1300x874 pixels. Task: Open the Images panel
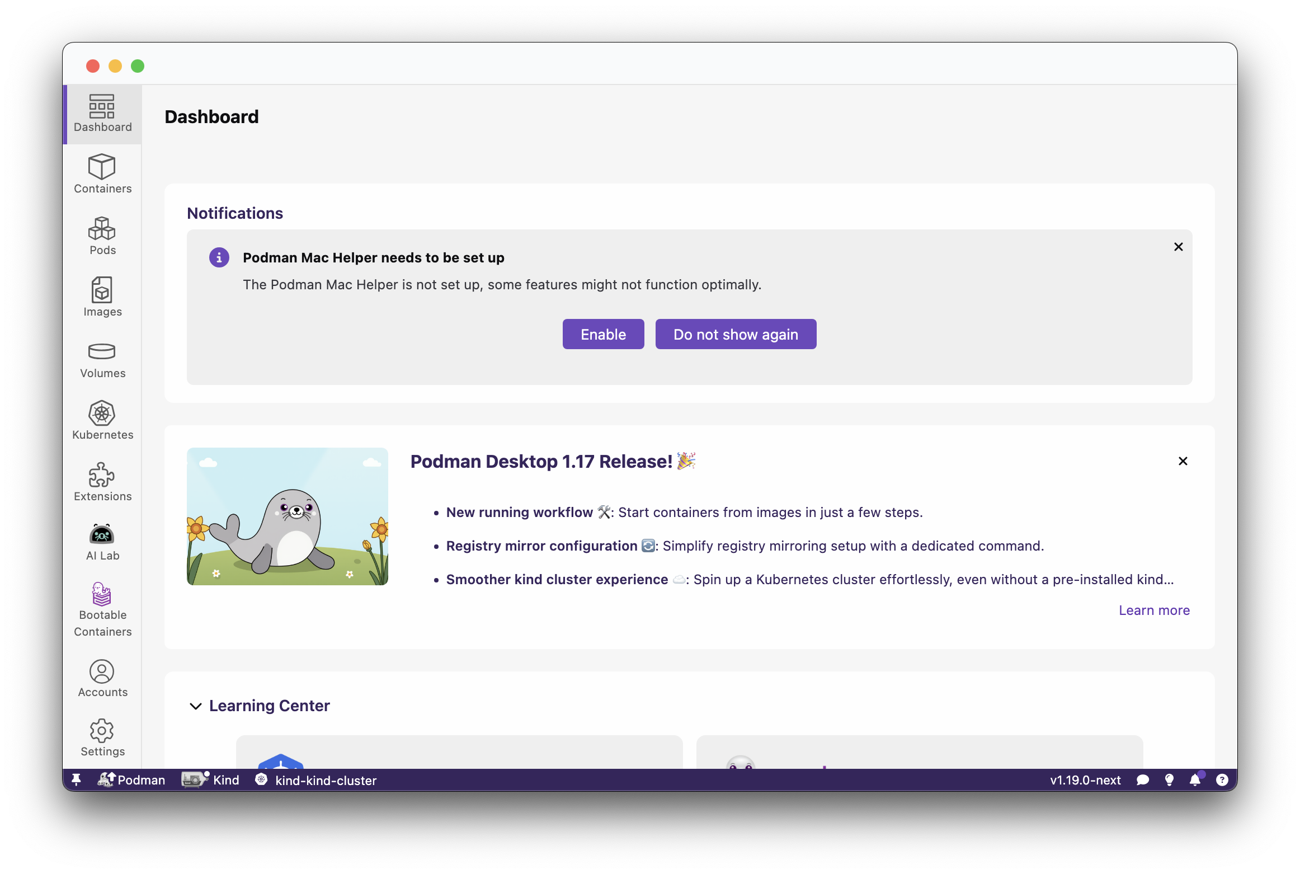[x=102, y=297]
